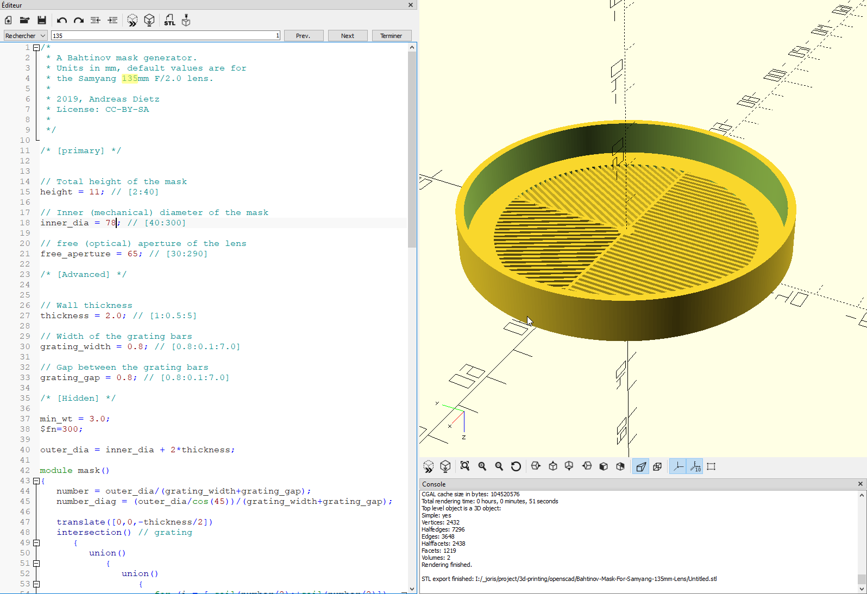Toggle Show Axes in viewport toolbar

678,466
